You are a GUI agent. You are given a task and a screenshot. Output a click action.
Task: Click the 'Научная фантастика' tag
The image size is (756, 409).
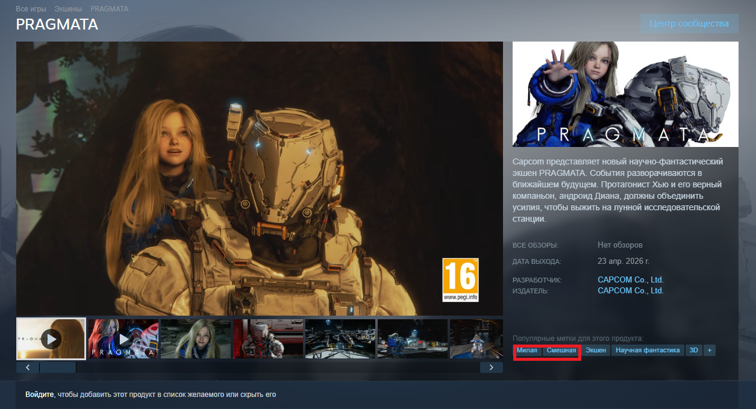click(x=648, y=350)
